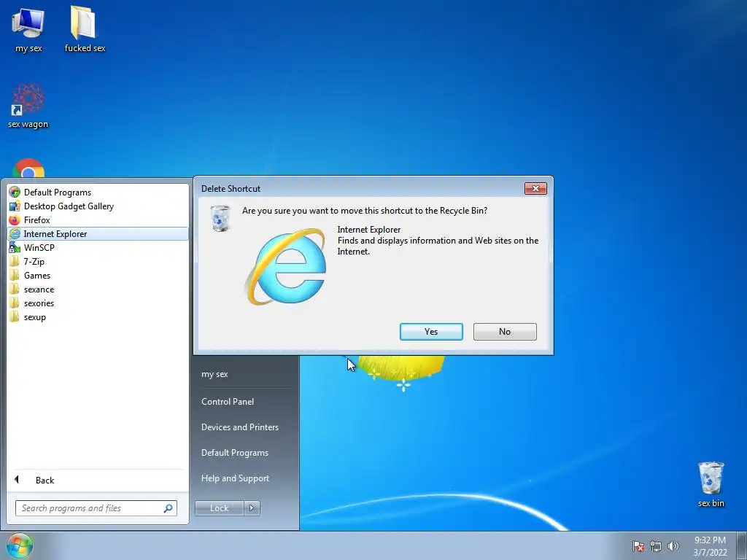This screenshot has height=560, width=747.
Task: Click the Recycle Bin icon in the Delete Shortcut dialog
Action: [220, 219]
